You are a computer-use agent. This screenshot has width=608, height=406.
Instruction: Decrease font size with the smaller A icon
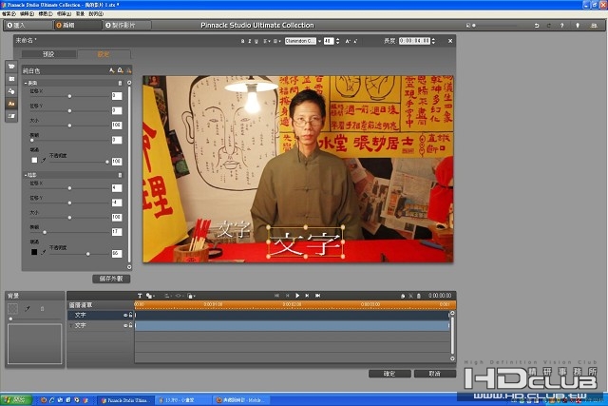tap(355, 41)
